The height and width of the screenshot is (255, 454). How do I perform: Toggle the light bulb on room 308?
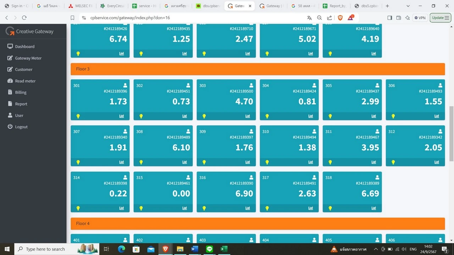click(141, 162)
